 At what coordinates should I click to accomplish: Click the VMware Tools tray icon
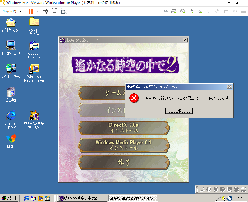[x=230, y=198]
